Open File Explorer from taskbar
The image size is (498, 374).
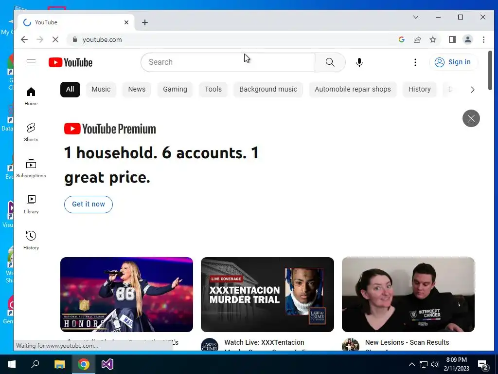59,364
